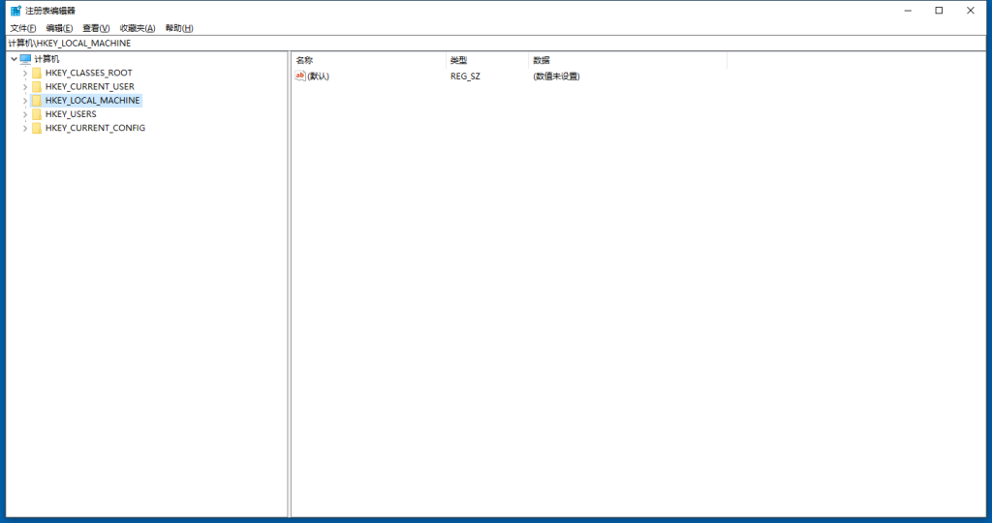Collapse the 计算机 root node arrow
This screenshot has width=992, height=523.
[14, 59]
